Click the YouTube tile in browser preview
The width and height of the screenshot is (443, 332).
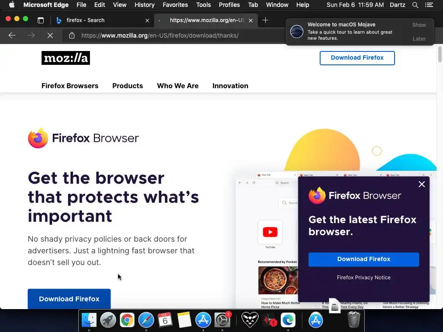click(270, 232)
